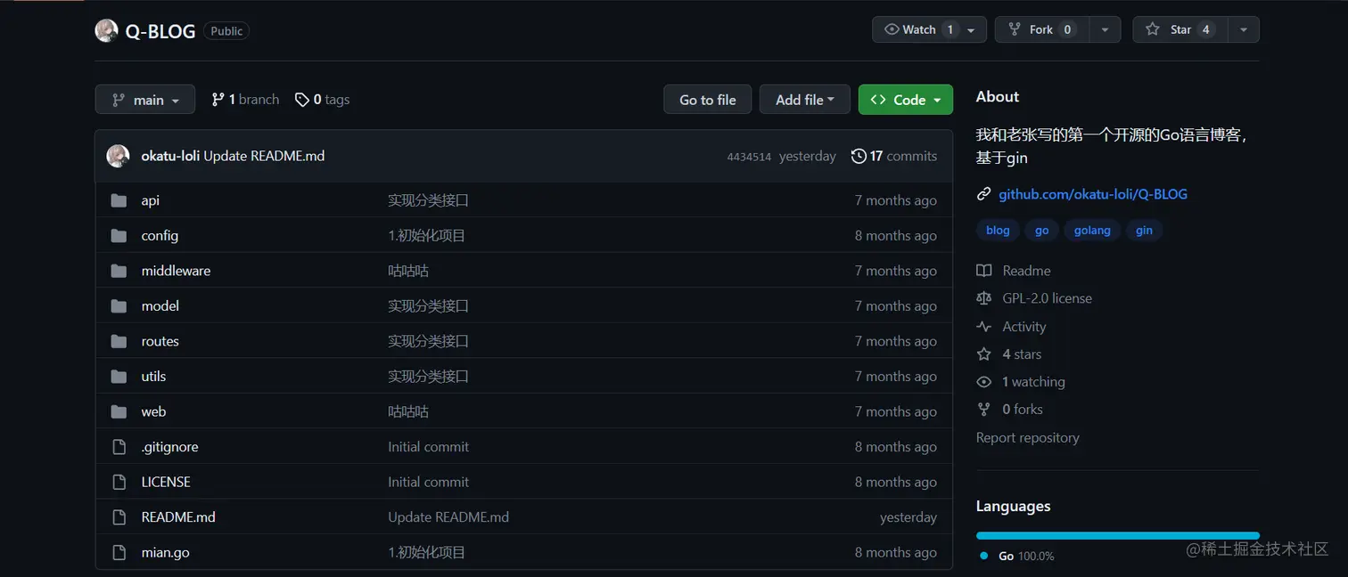Click the Go to file button
Image resolution: width=1348 pixels, height=577 pixels.
[708, 100]
